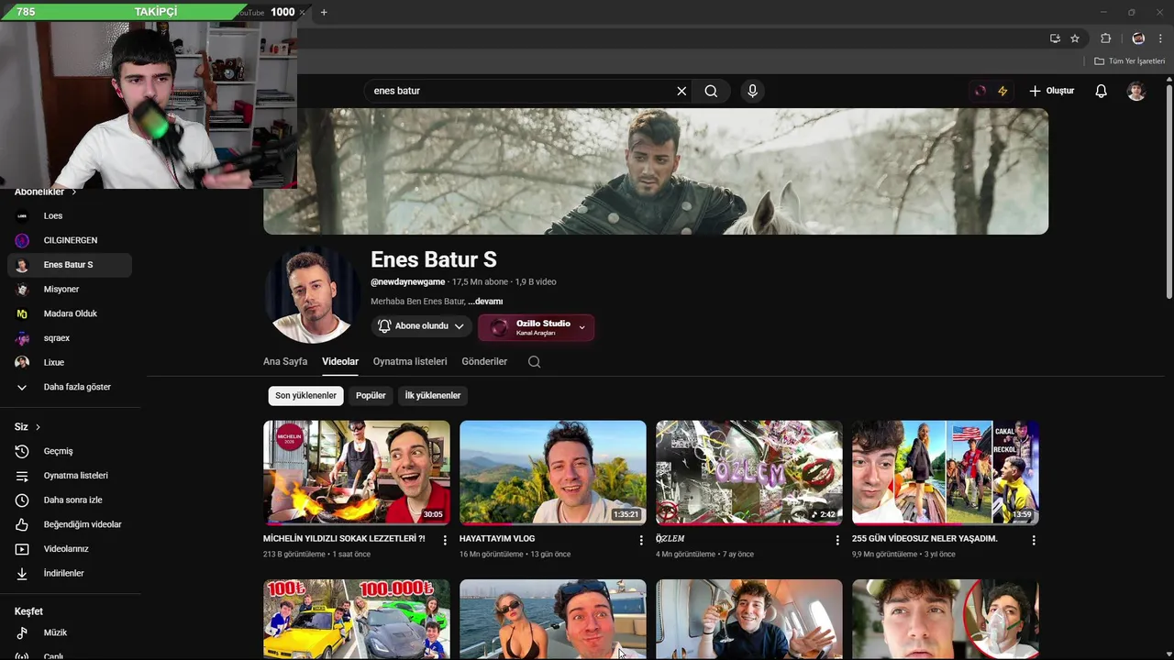Viewport: 1174px width, 660px height.
Task: Open options for HAYATTAYIM VLOG video
Action: click(x=641, y=541)
